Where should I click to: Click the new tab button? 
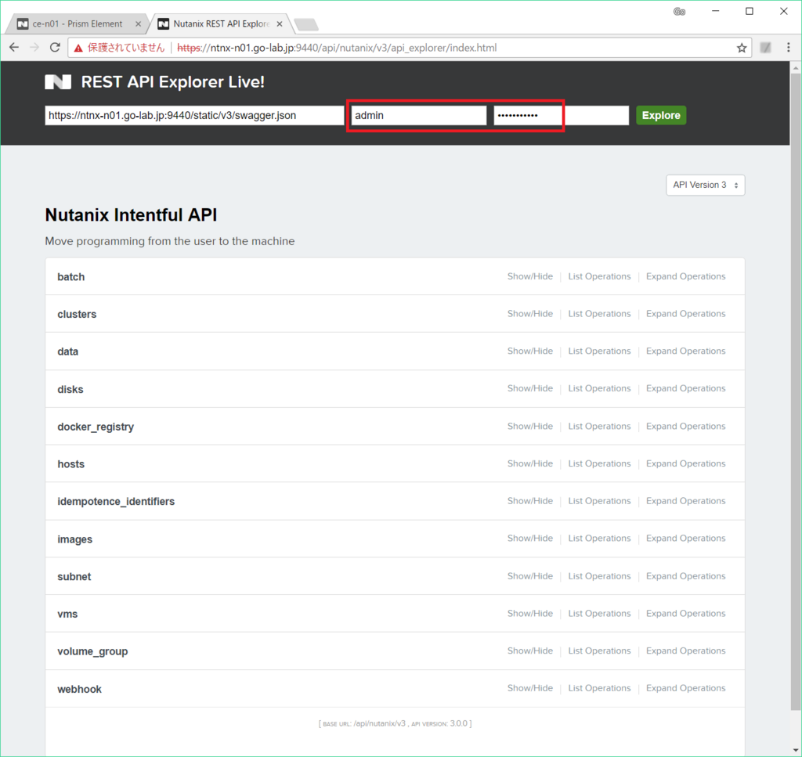click(305, 24)
